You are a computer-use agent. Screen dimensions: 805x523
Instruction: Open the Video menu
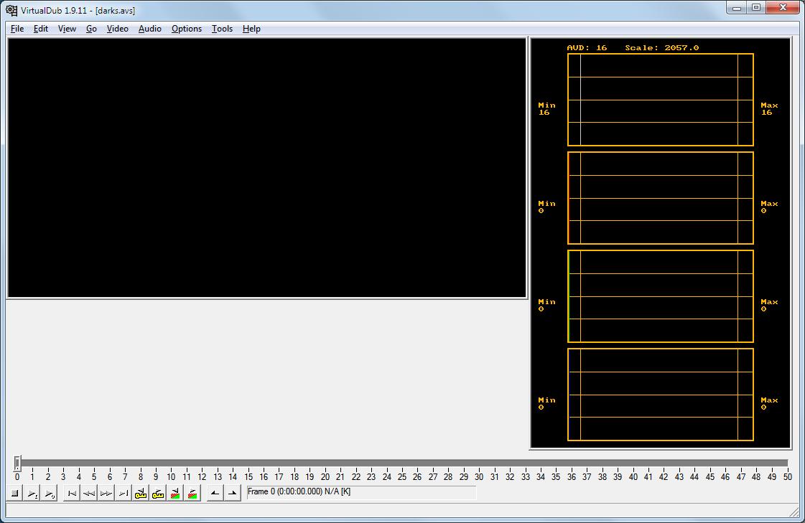click(117, 29)
